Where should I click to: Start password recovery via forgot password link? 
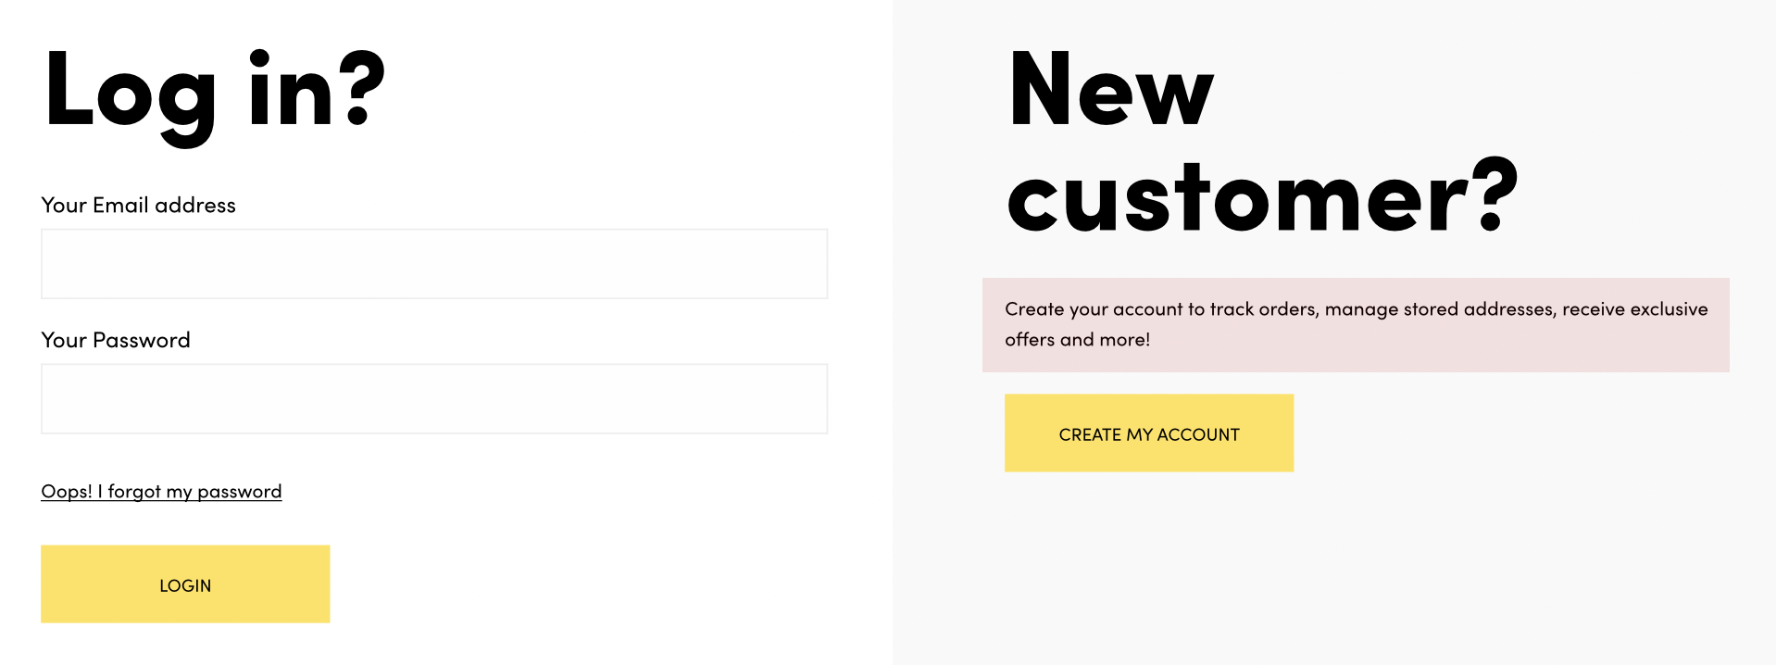tap(161, 492)
